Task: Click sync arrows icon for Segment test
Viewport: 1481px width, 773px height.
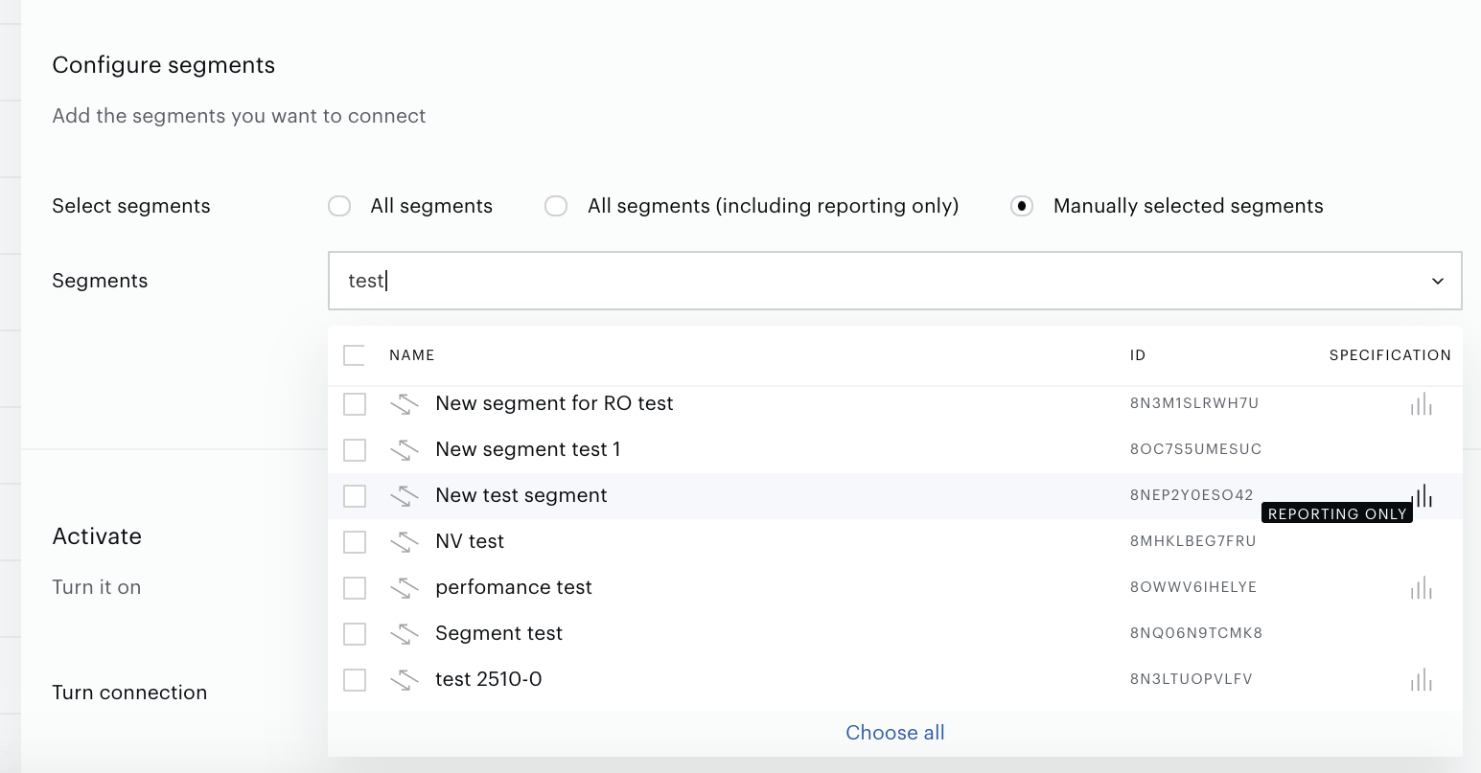Action: [x=405, y=634]
